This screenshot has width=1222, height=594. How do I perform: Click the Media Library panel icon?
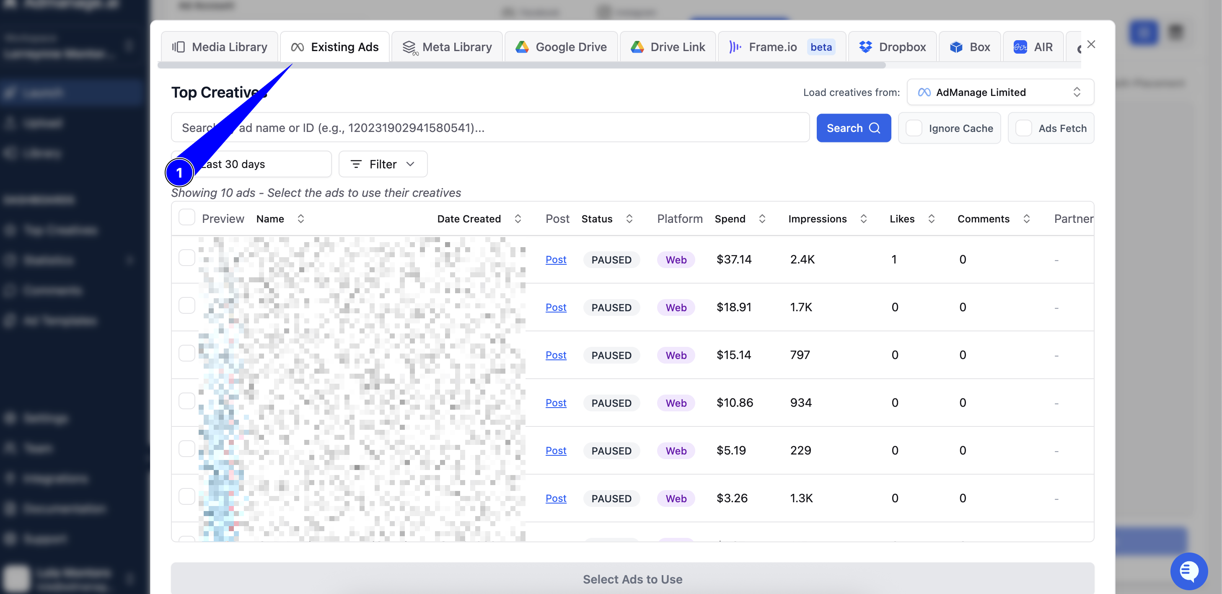point(179,47)
